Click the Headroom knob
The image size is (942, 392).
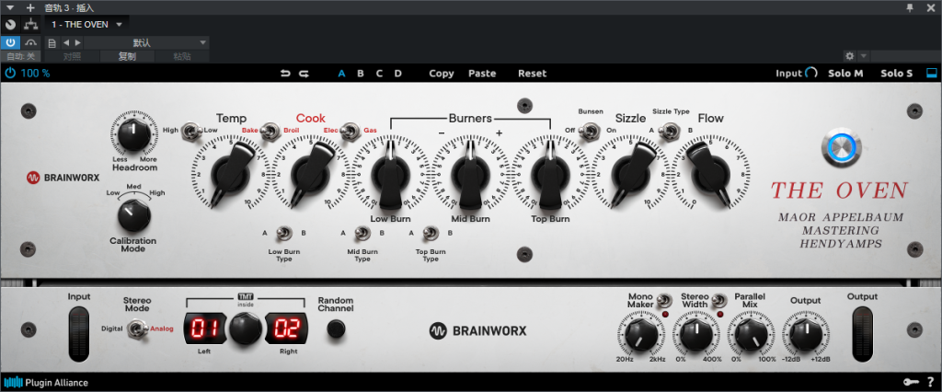tap(134, 135)
